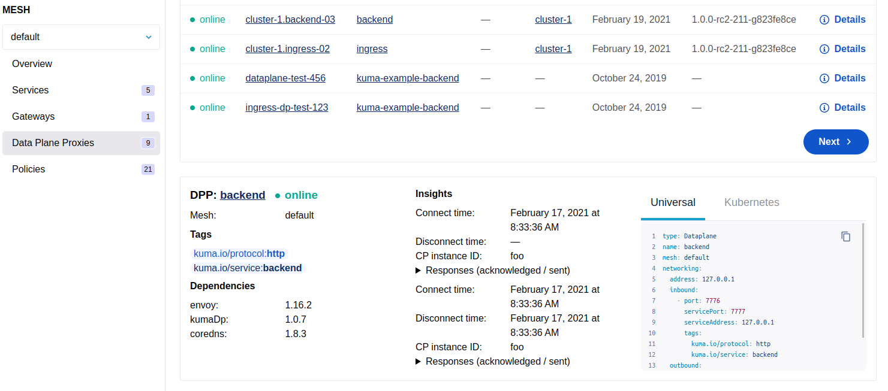
Task: Click the forward chevron inside the Next button
Action: (848, 142)
